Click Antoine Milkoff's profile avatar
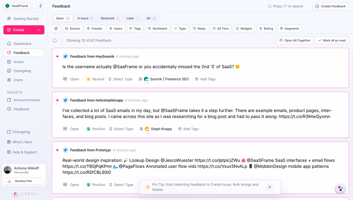Image resolution: width=353 pixels, height=200 pixels. [x=8, y=170]
